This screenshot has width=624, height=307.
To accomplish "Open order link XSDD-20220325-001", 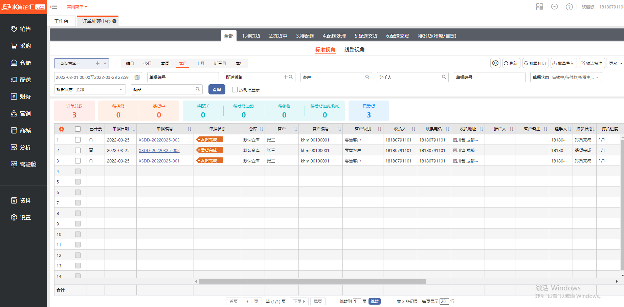I will 159,161.
